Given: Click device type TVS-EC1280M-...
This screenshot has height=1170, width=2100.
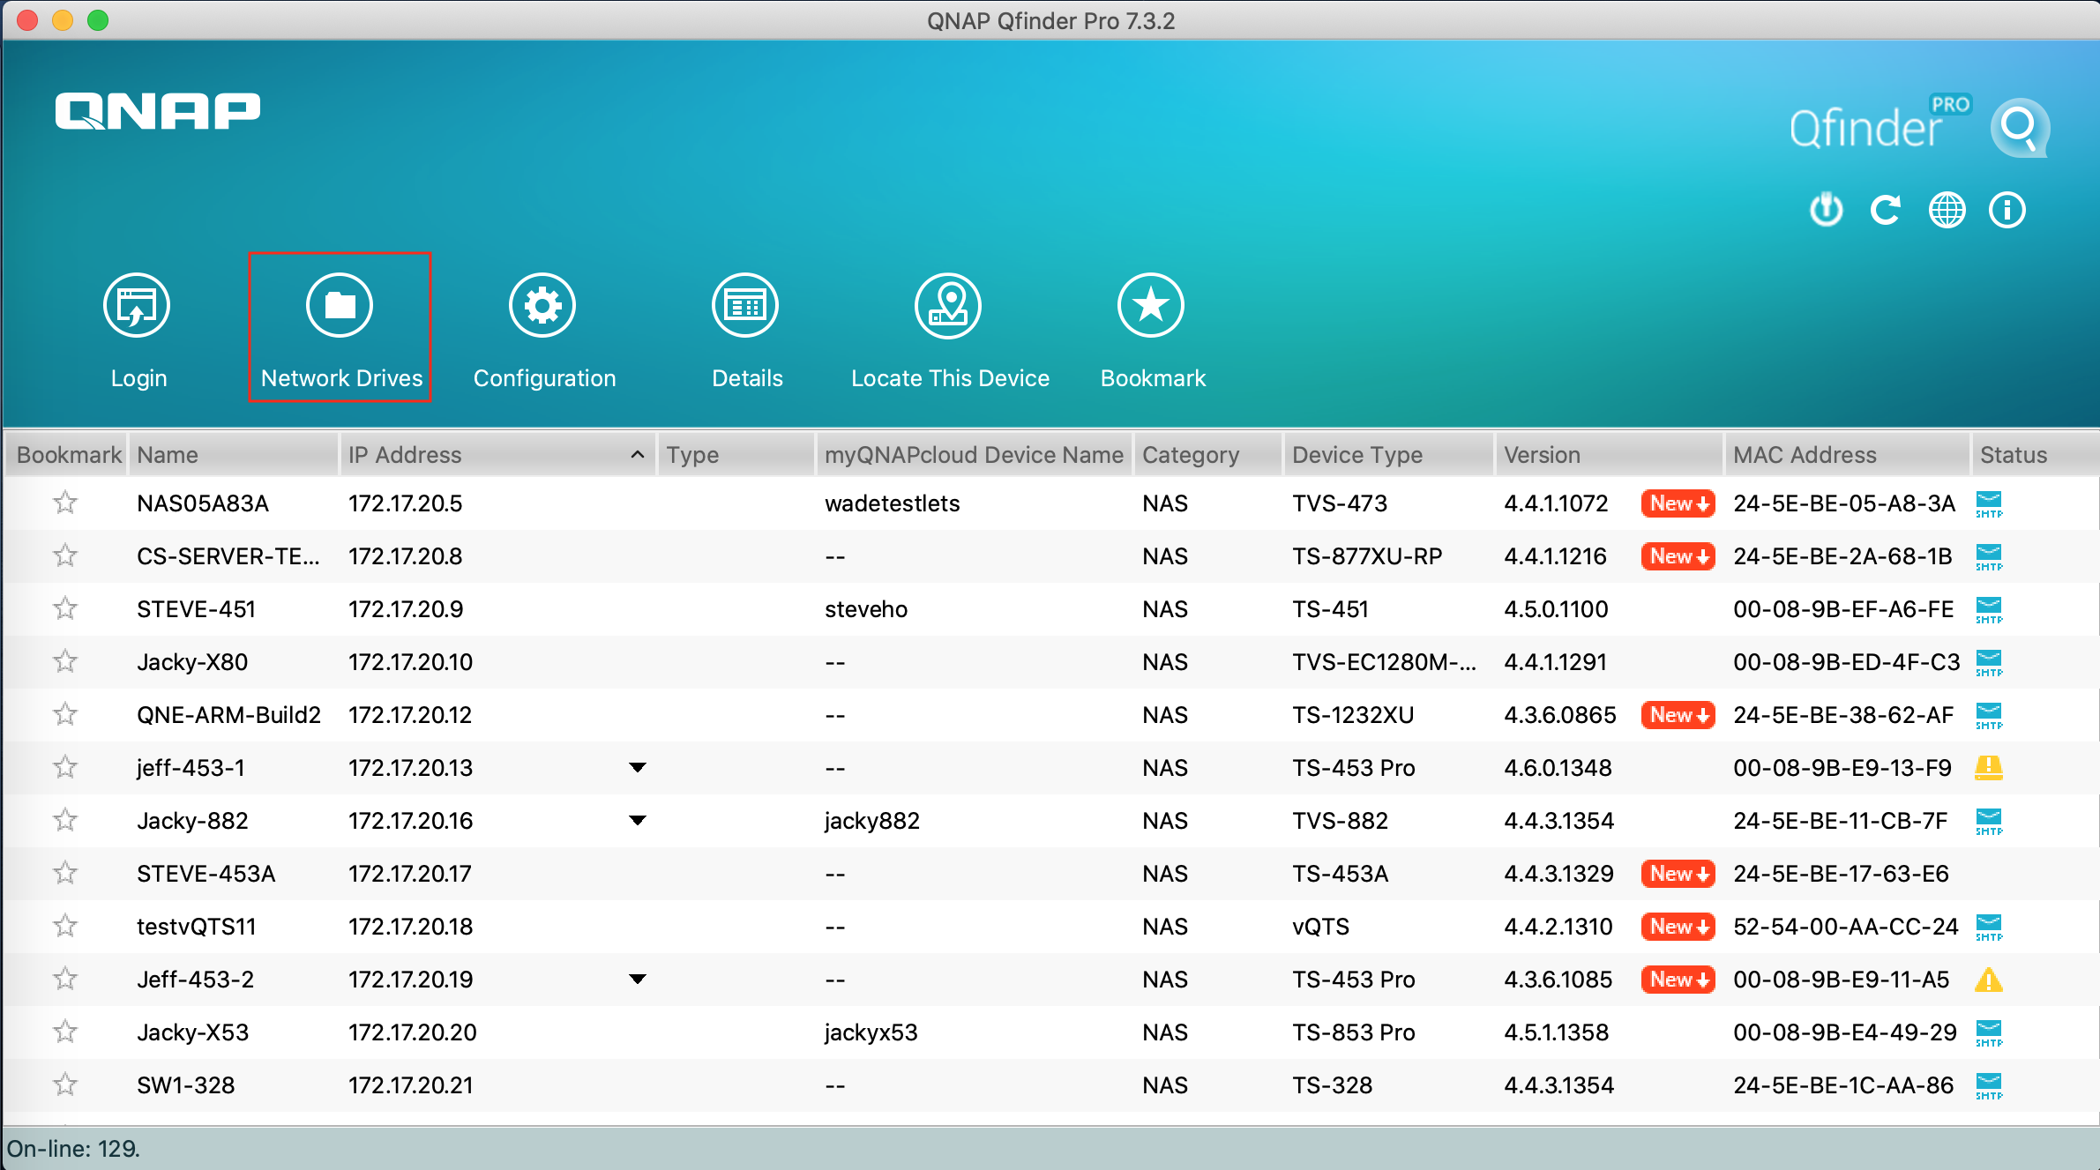Looking at the screenshot, I should point(1384,662).
